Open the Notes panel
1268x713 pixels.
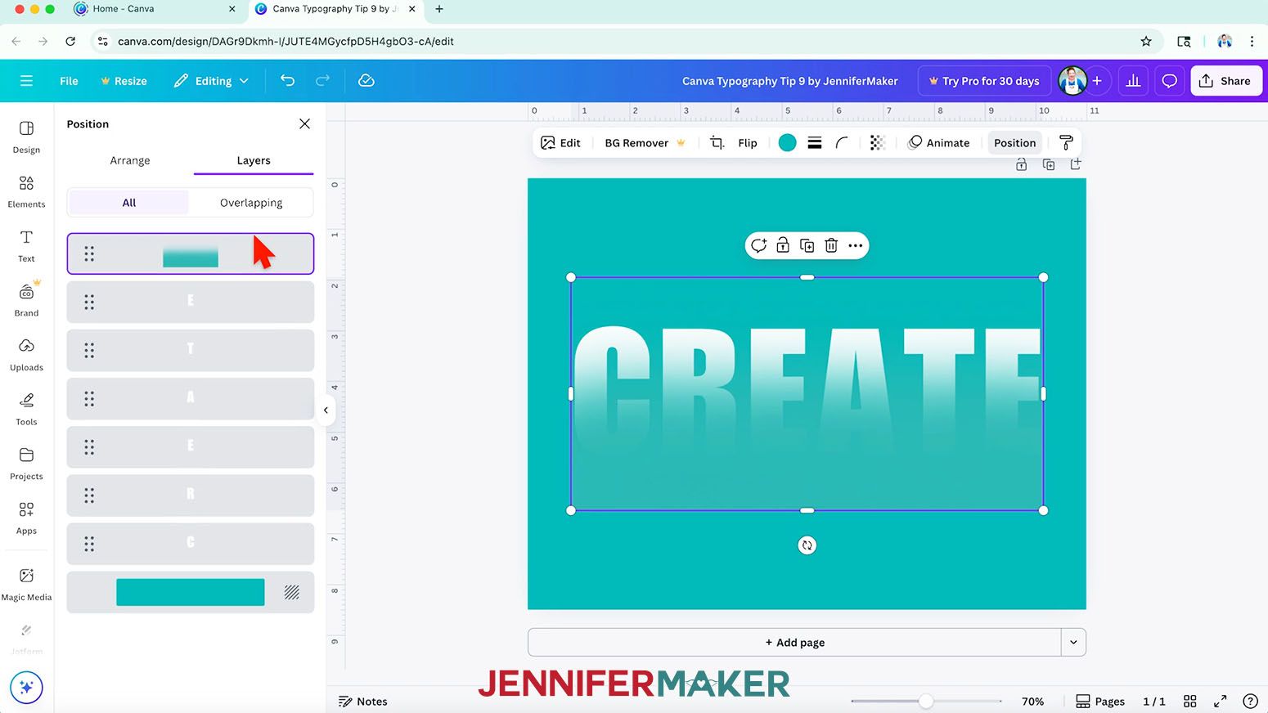click(x=363, y=702)
